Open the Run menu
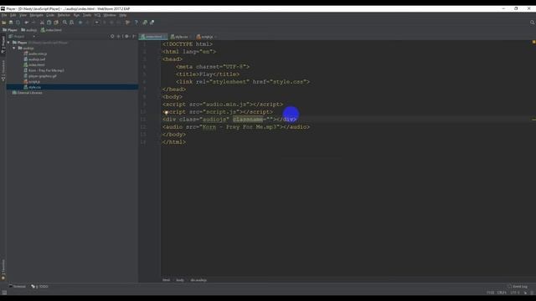Viewport: 536px width, 301px height. click(x=76, y=15)
